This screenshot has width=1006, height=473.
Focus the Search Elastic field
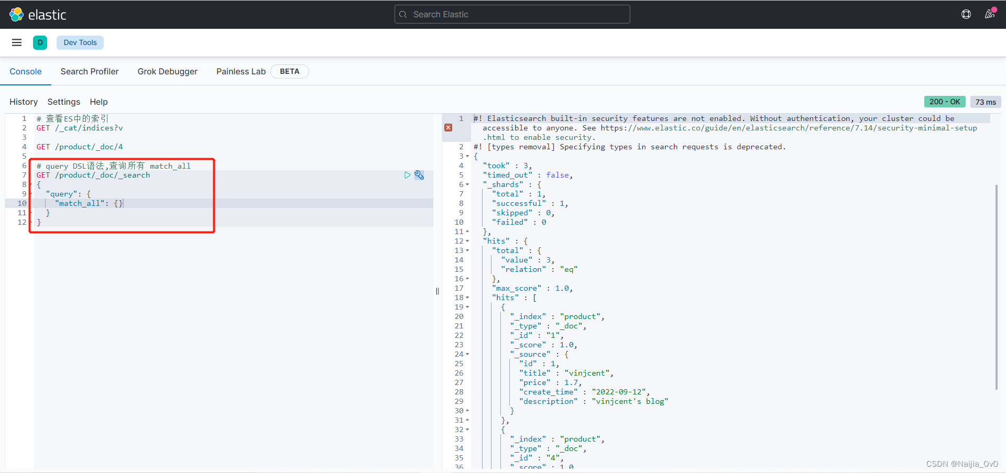512,14
